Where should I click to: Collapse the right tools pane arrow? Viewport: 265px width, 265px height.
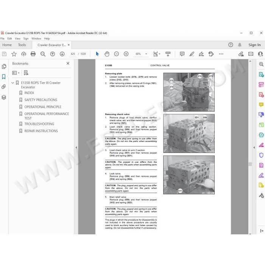tap(254, 147)
